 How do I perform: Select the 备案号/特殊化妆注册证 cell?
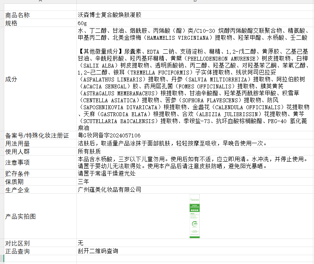click(x=40, y=135)
